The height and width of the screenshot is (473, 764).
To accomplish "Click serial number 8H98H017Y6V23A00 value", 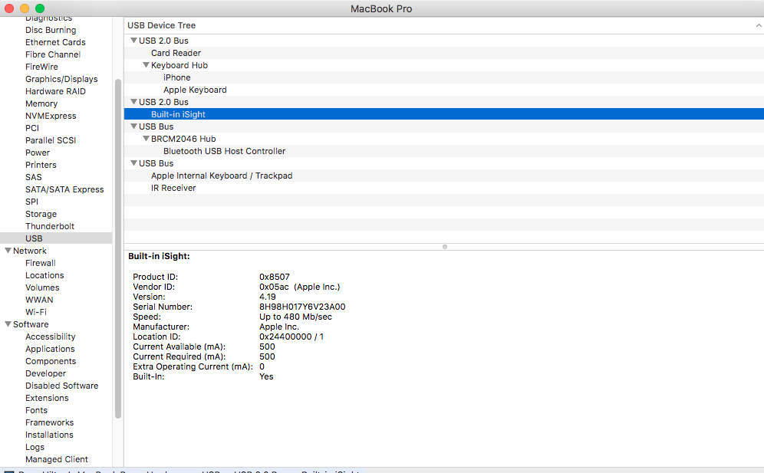I will coord(302,307).
